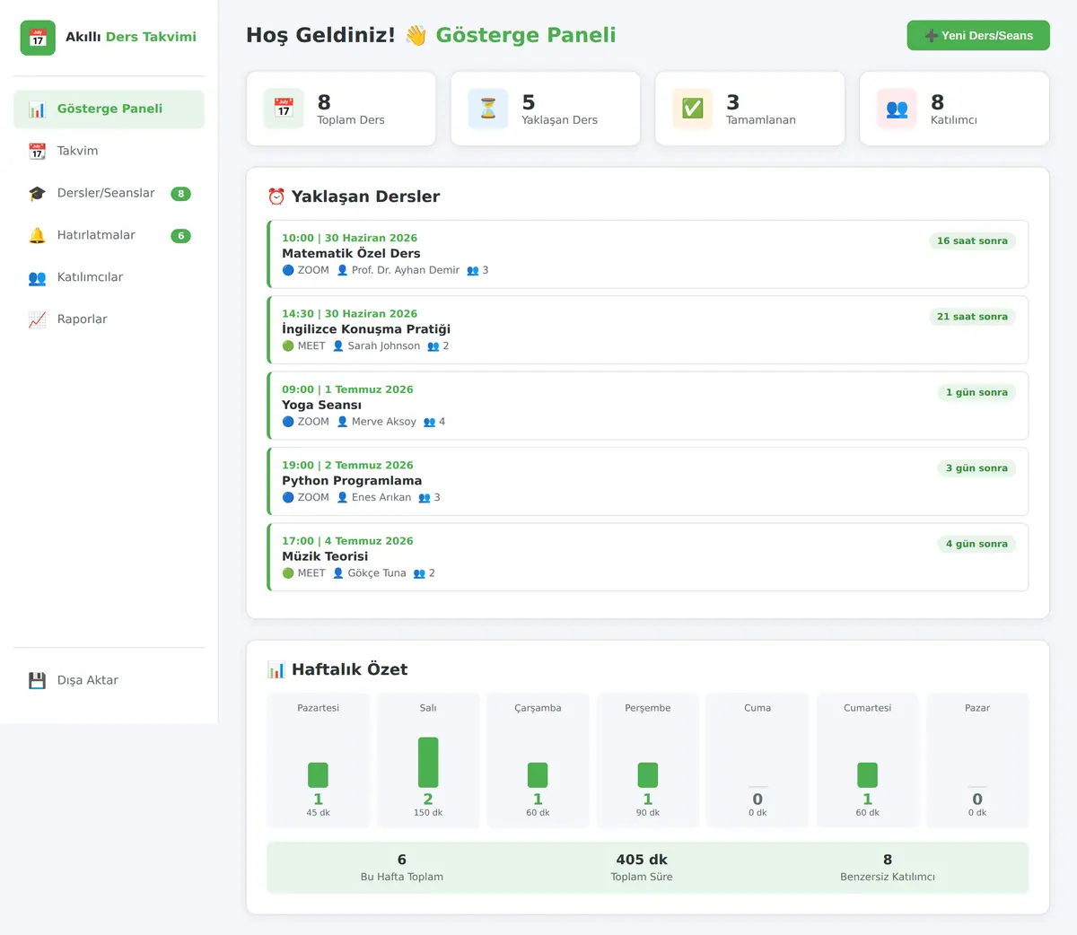Viewport: 1077px width, 935px height.
Task: Click the Gösterge Paneli chart icon
Action: point(37,109)
